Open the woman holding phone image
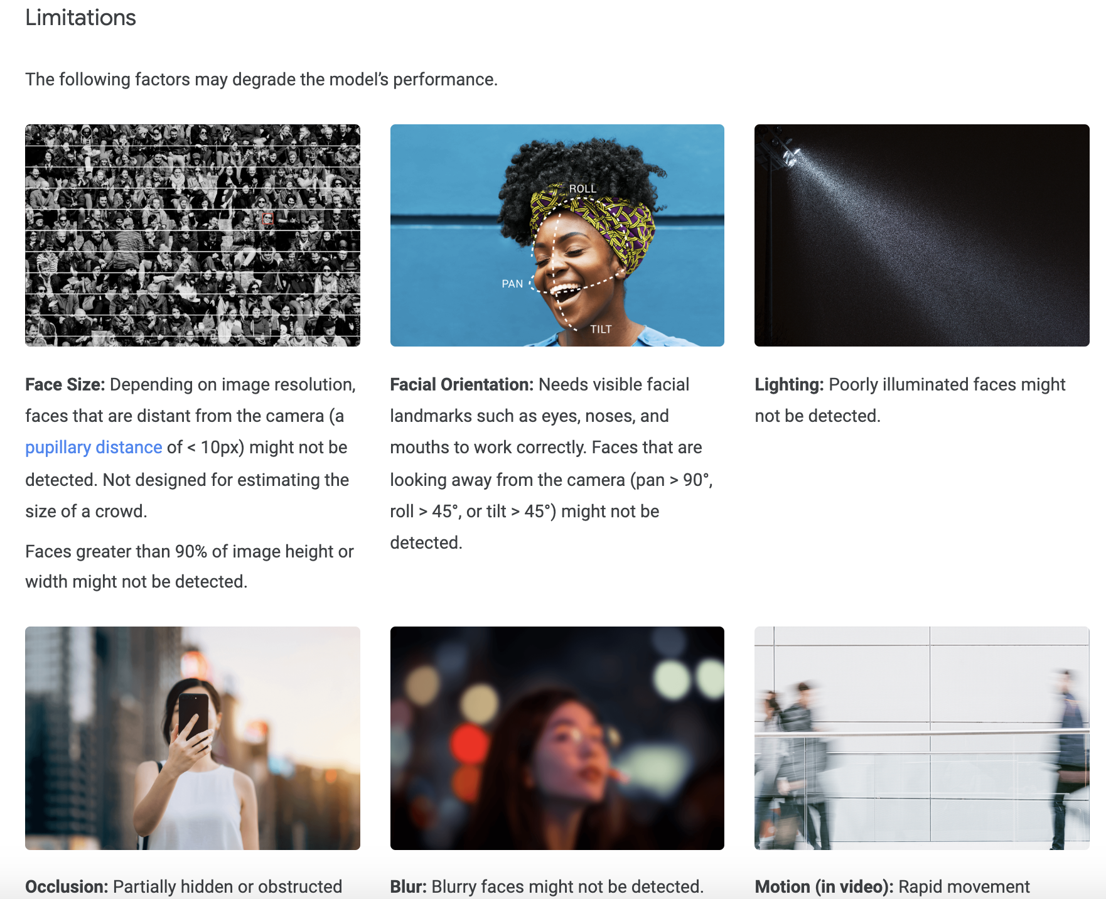 (x=192, y=738)
